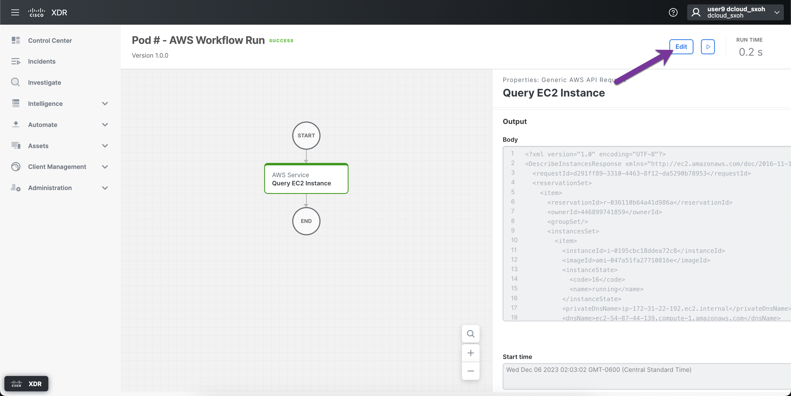Click the help question mark icon
The width and height of the screenshot is (791, 396).
point(673,12)
